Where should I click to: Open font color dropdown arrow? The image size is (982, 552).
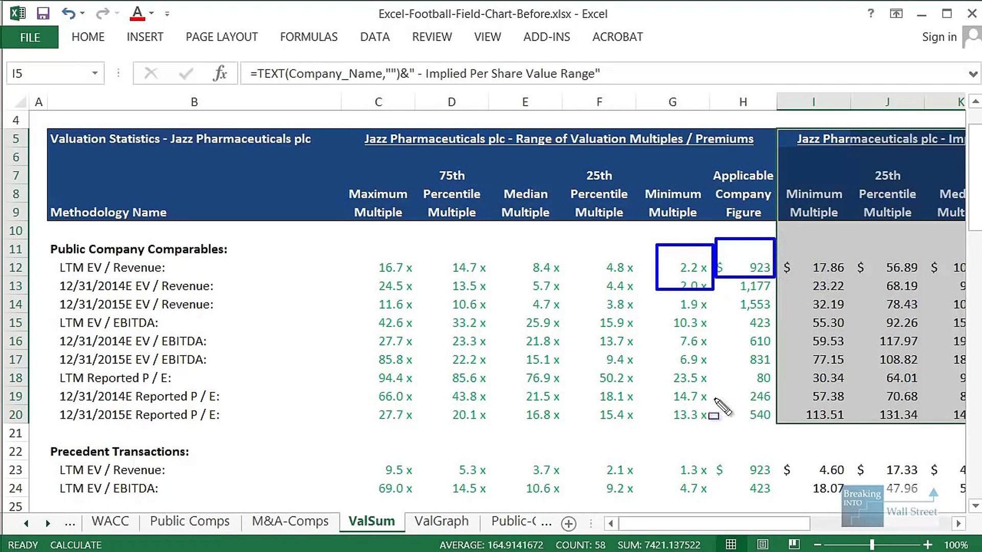pyautogui.click(x=151, y=14)
